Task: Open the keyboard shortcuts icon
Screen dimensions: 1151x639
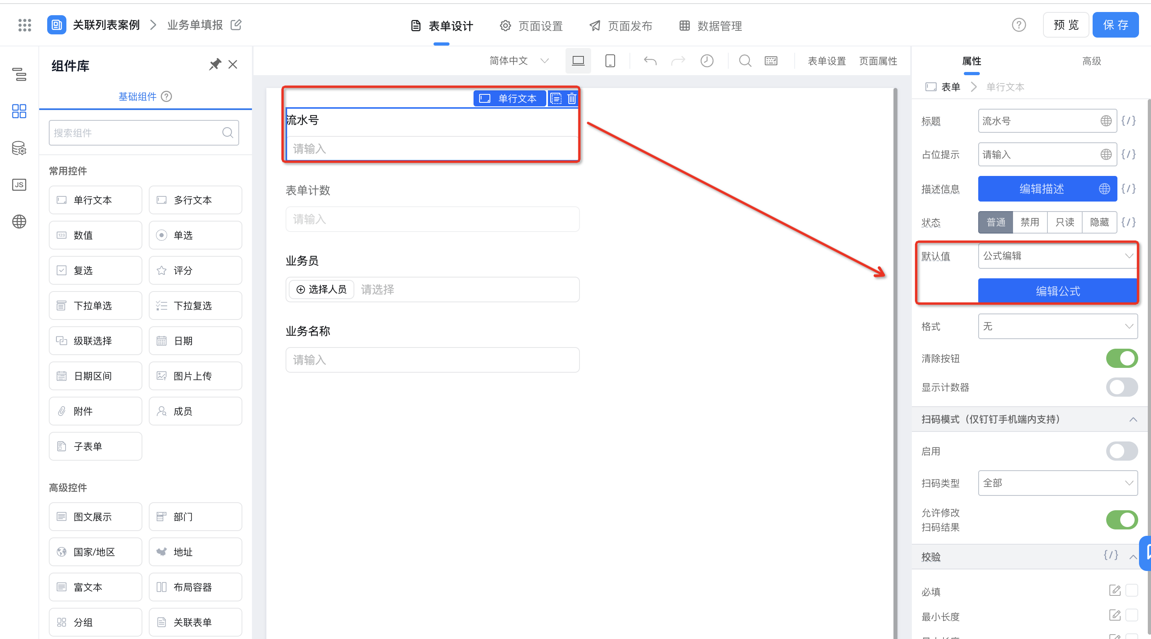Action: tap(771, 61)
